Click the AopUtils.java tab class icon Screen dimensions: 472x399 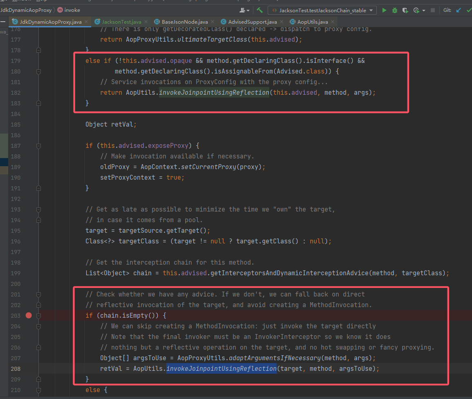coord(292,22)
